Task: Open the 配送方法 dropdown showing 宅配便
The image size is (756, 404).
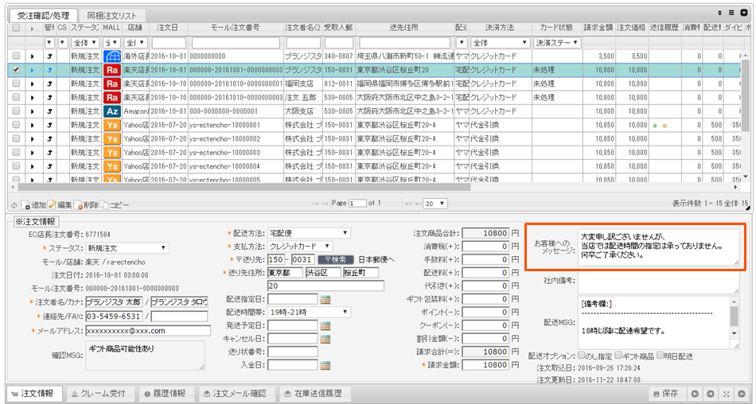Action: [309, 233]
